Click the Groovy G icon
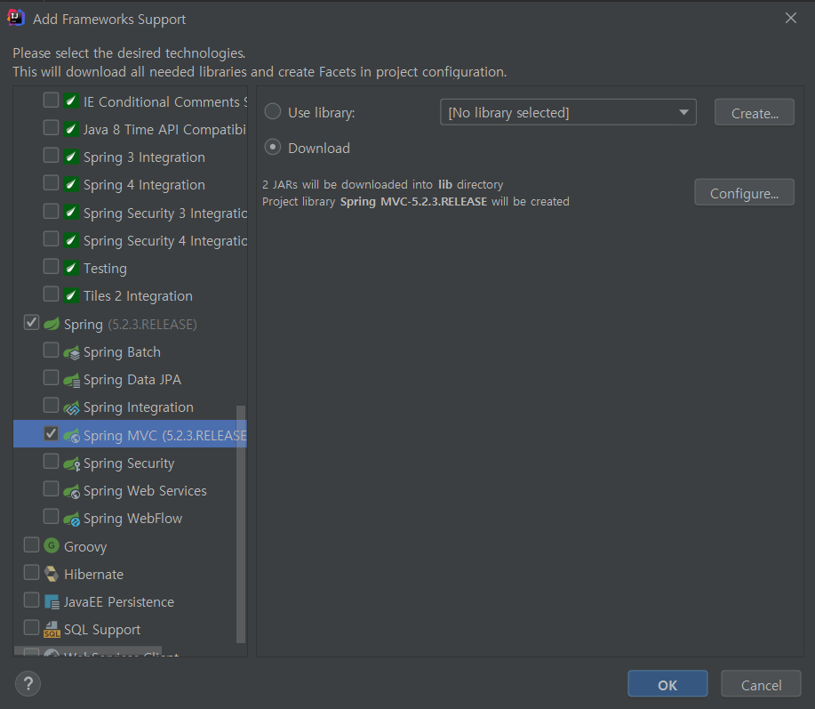The height and width of the screenshot is (709, 815). pyautogui.click(x=52, y=545)
